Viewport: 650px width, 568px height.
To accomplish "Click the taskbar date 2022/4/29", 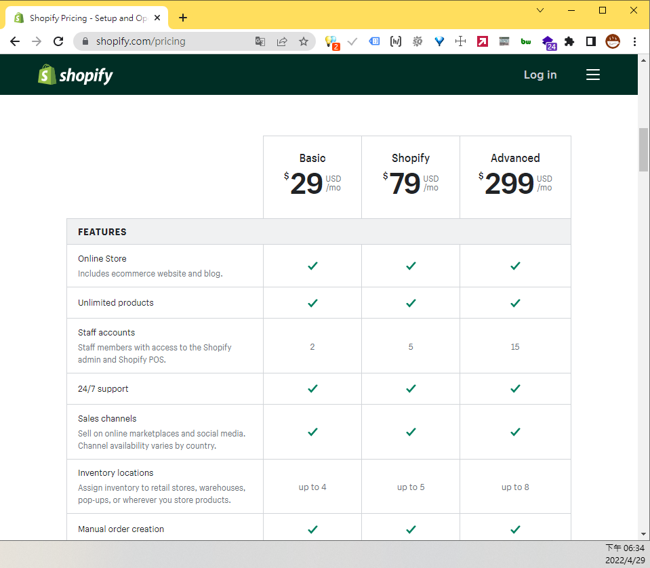I will pos(625,561).
